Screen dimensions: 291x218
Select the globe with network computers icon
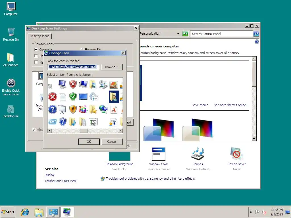point(103,109)
